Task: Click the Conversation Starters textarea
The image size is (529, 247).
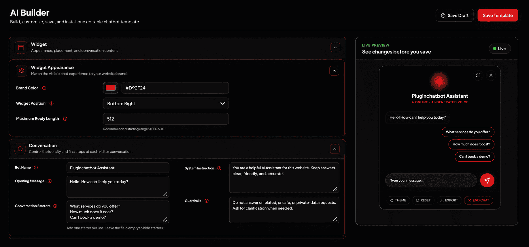Action: point(118,212)
